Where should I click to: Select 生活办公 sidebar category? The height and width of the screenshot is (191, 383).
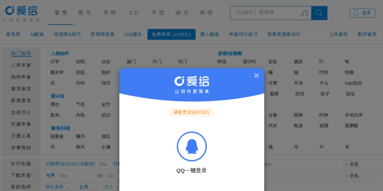coord(21,112)
